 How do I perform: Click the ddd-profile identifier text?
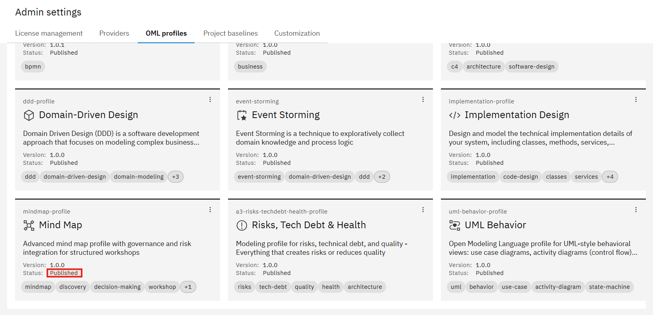[x=39, y=101]
